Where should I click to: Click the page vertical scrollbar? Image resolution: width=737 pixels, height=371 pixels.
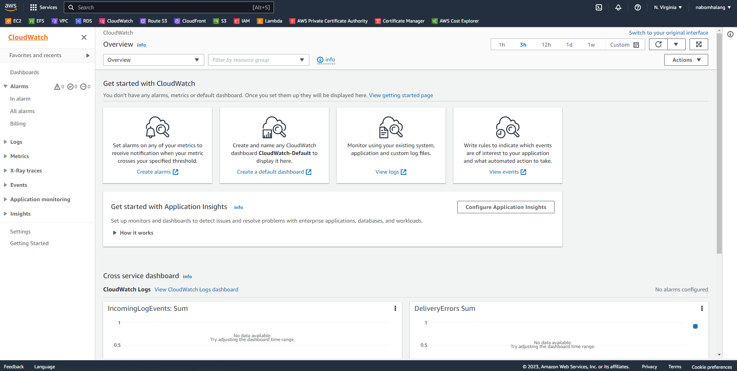point(719,144)
